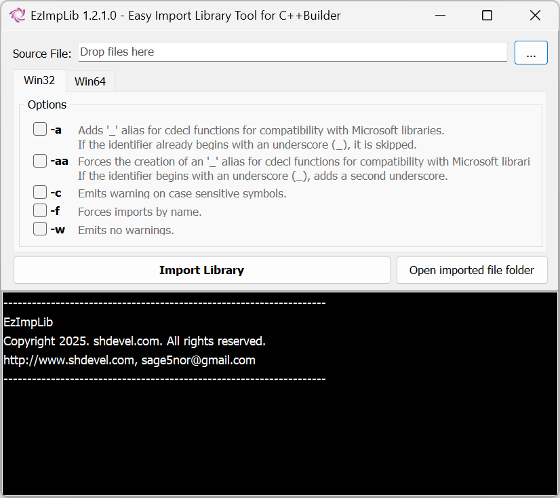
Task: Click the EzImpLib app icon in title bar
Action: coord(17,16)
